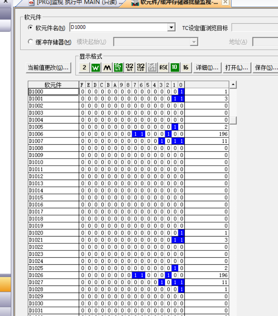Viewport: 278px width, 316px height.
Task: Open the 模块起始 dropdown list
Action: pyautogui.click(x=194, y=42)
